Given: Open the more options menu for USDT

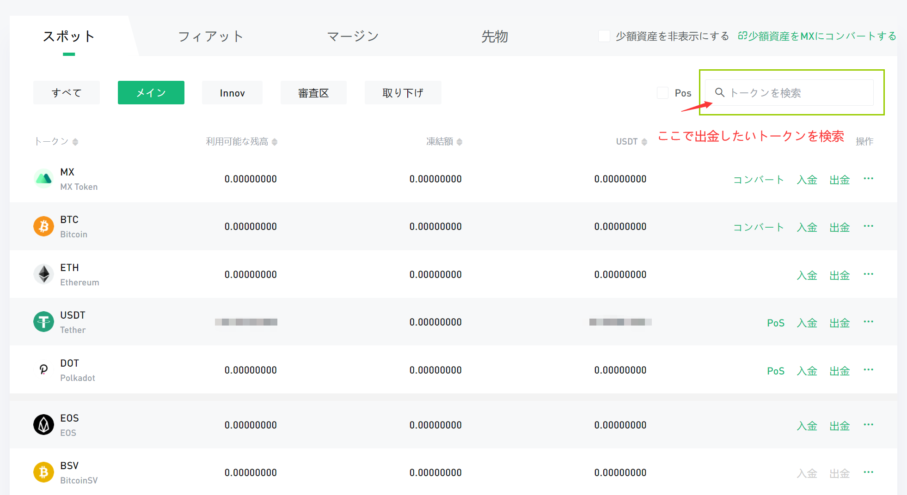Looking at the screenshot, I should (868, 322).
